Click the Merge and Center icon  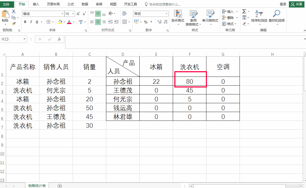124,22
